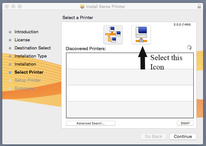The width and height of the screenshot is (206, 146).
Task: Click the Setup Printer step
Action: 28,80
